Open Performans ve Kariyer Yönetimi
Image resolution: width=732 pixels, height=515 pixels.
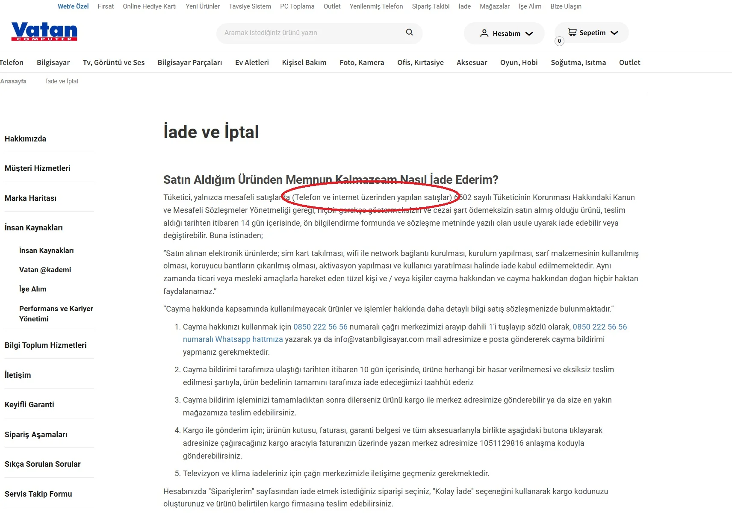click(56, 314)
